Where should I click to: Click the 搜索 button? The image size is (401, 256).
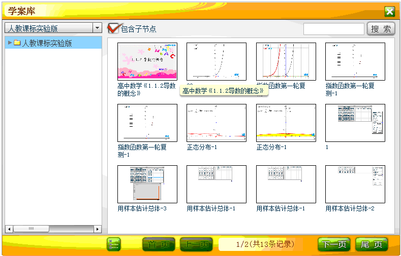[x=381, y=29]
